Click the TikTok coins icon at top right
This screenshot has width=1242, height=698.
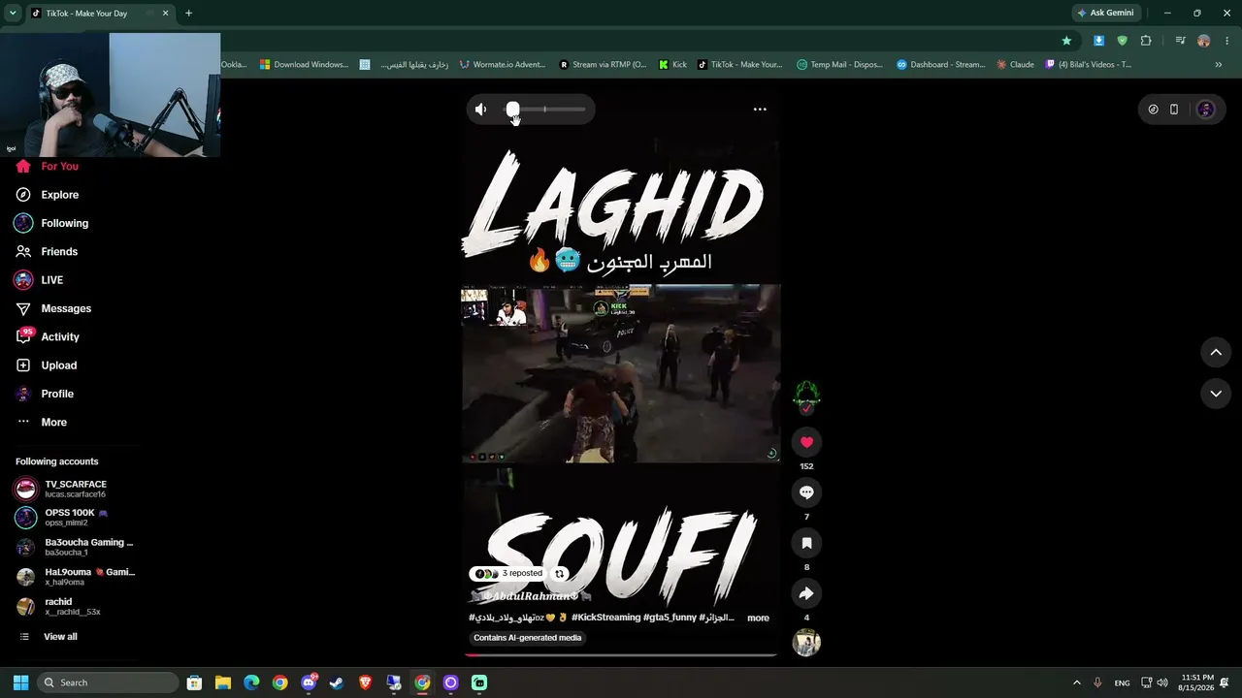pyautogui.click(x=1153, y=110)
